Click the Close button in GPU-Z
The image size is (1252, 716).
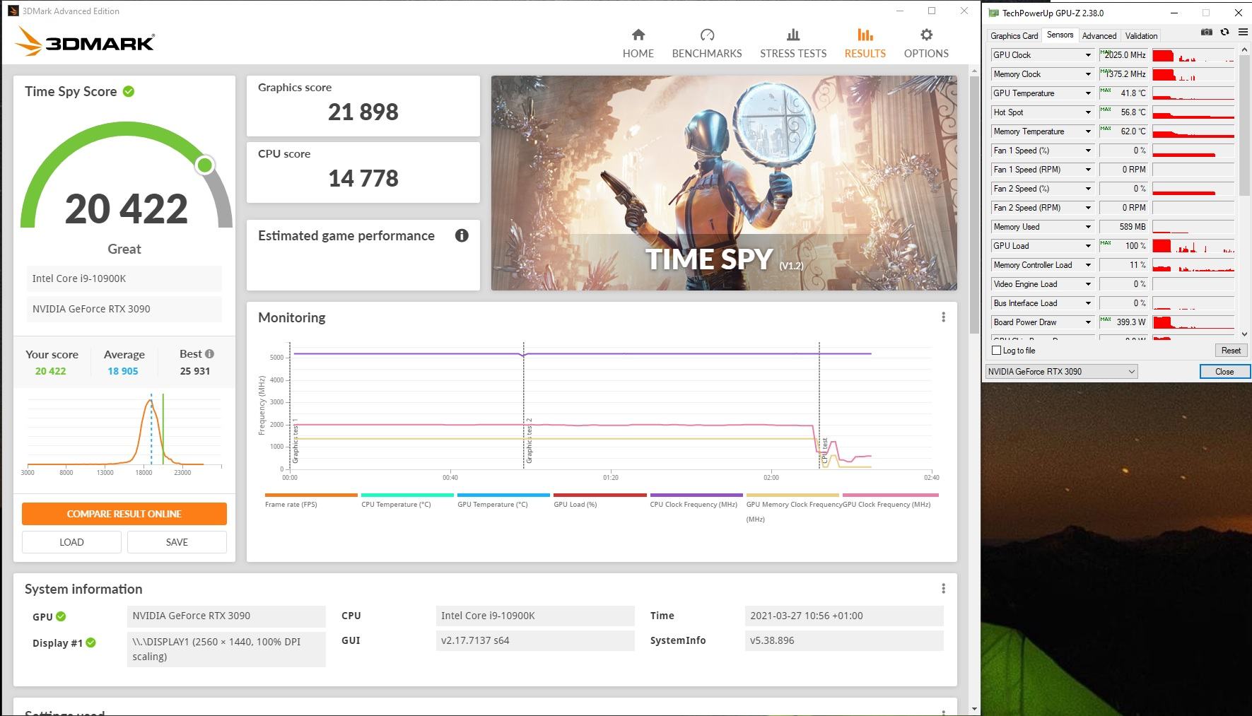[1224, 372]
